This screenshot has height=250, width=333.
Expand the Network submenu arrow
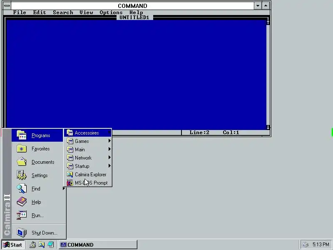pyautogui.click(x=109, y=157)
